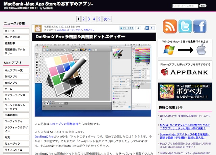Open Macアプリ一覧 sidebar item

point(16,70)
